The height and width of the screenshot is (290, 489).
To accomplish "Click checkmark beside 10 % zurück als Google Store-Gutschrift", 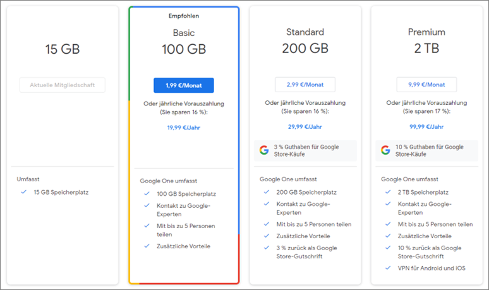I will tap(388, 248).
